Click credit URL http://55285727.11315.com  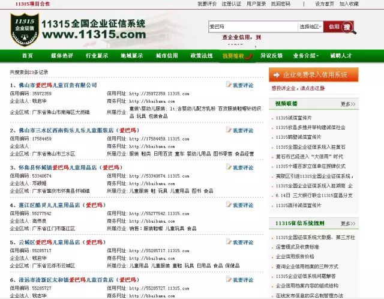[x=159, y=288]
